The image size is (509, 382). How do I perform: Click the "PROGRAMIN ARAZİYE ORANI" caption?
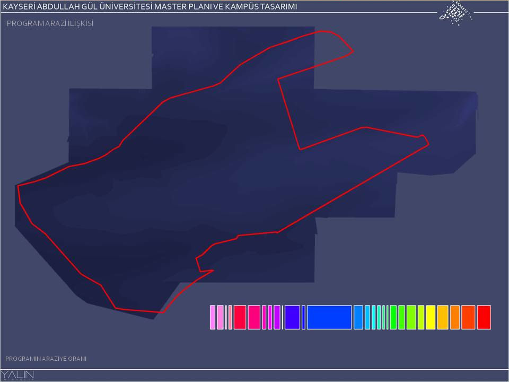[46, 359]
